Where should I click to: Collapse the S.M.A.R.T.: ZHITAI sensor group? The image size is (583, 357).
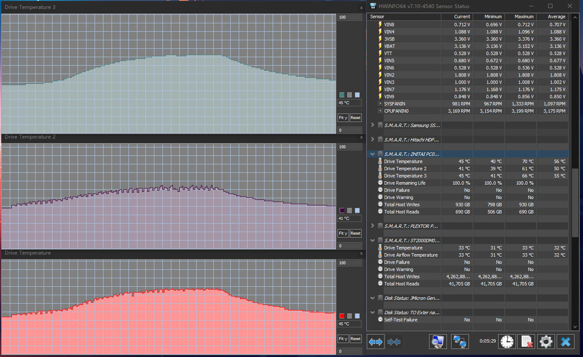click(372, 154)
